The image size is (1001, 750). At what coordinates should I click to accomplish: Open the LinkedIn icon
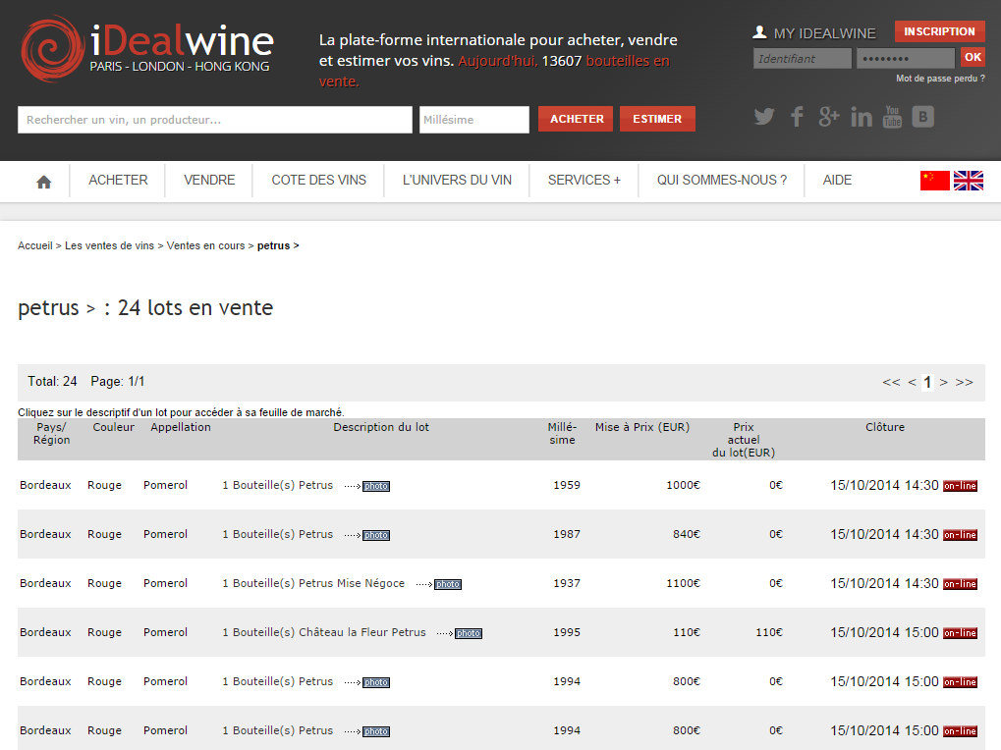coord(862,117)
